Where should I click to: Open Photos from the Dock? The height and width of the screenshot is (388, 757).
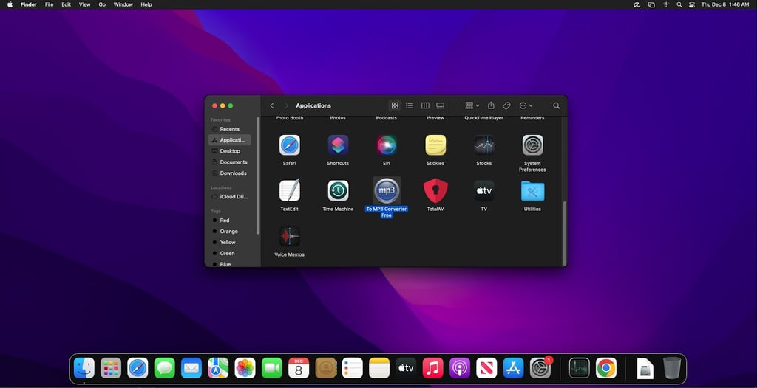click(x=245, y=369)
